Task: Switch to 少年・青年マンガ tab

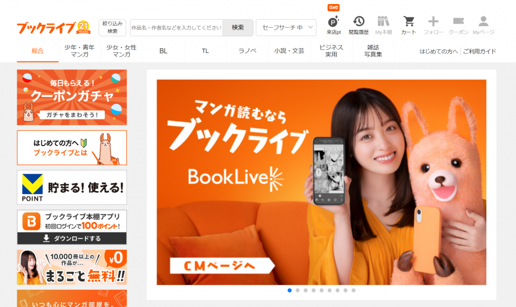Action: click(x=79, y=50)
